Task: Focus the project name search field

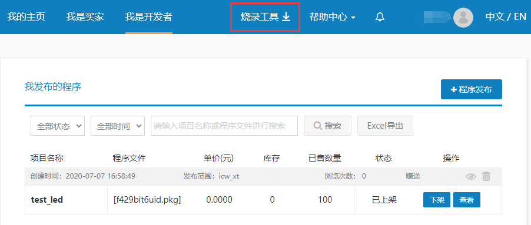Action: coord(224,126)
